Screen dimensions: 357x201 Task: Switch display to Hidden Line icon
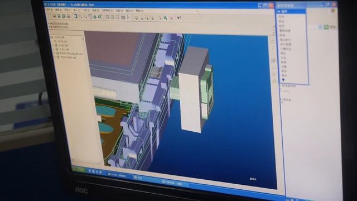(x=112, y=17)
